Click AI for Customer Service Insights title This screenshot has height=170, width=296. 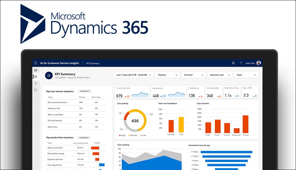[x=60, y=63]
